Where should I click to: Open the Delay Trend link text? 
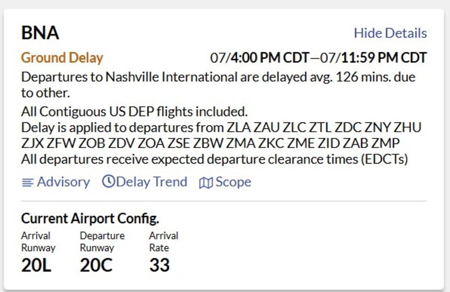152,182
